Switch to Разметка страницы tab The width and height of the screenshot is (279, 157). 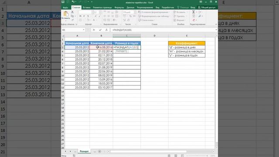102,7
